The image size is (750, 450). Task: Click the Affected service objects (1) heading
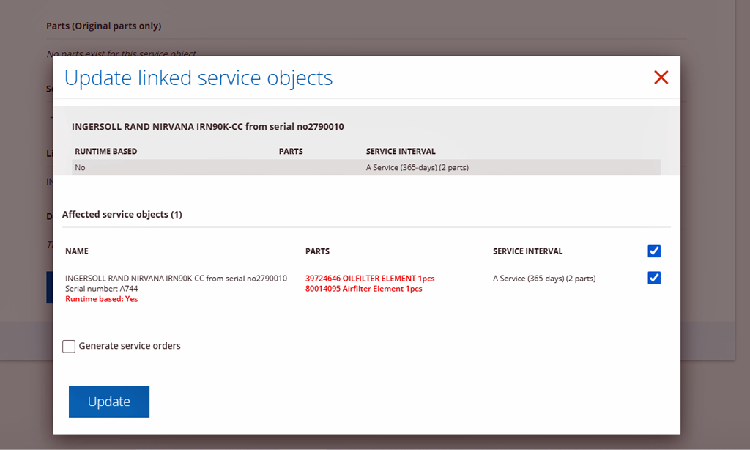click(x=122, y=215)
